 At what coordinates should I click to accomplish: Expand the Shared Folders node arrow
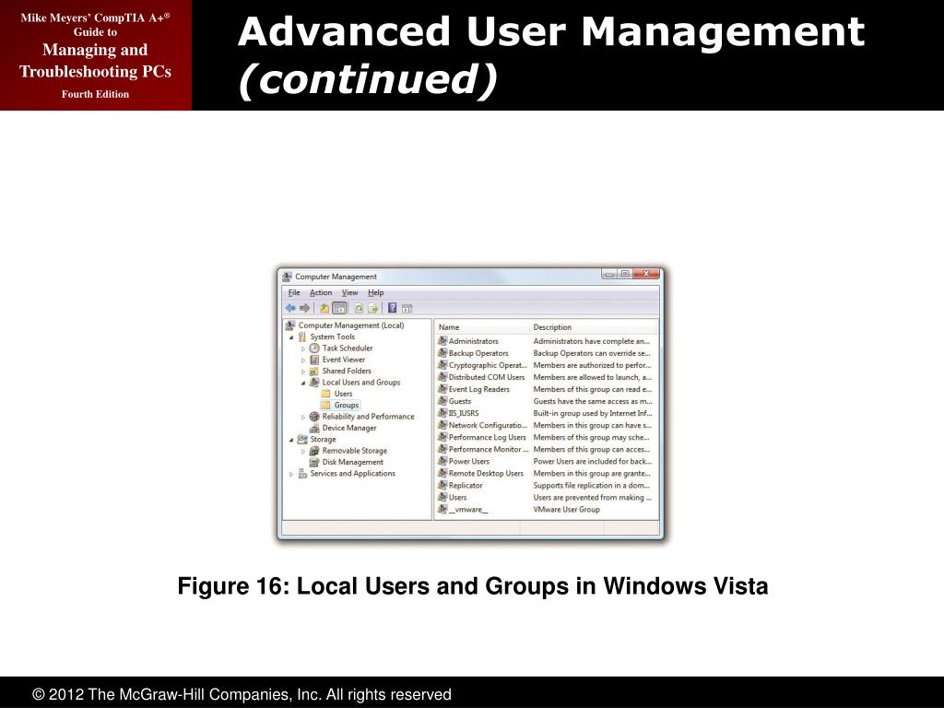[x=302, y=372]
